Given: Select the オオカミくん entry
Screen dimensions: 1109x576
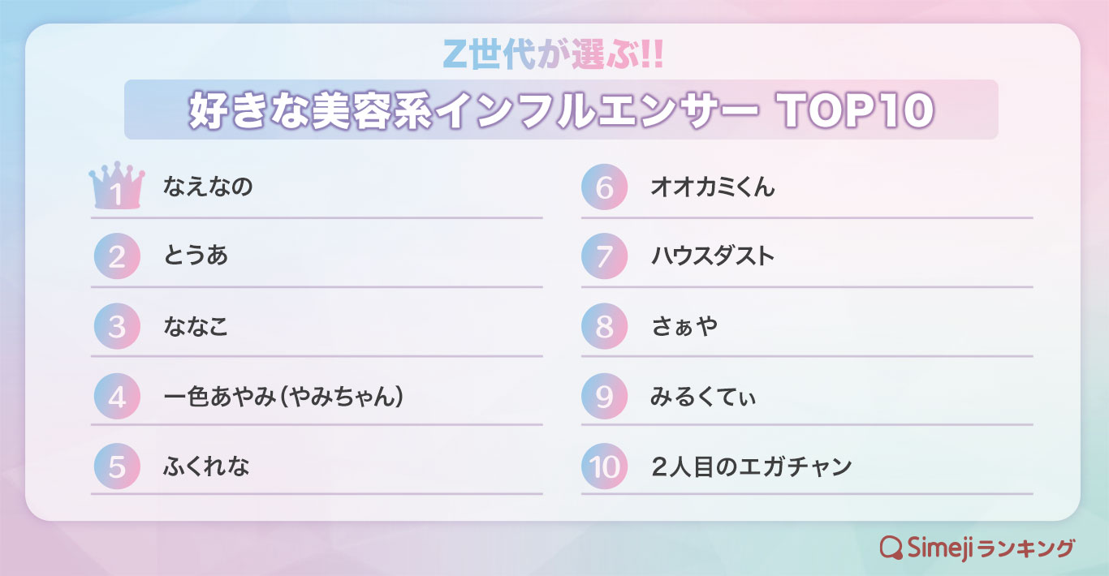Looking at the screenshot, I should click(713, 187).
